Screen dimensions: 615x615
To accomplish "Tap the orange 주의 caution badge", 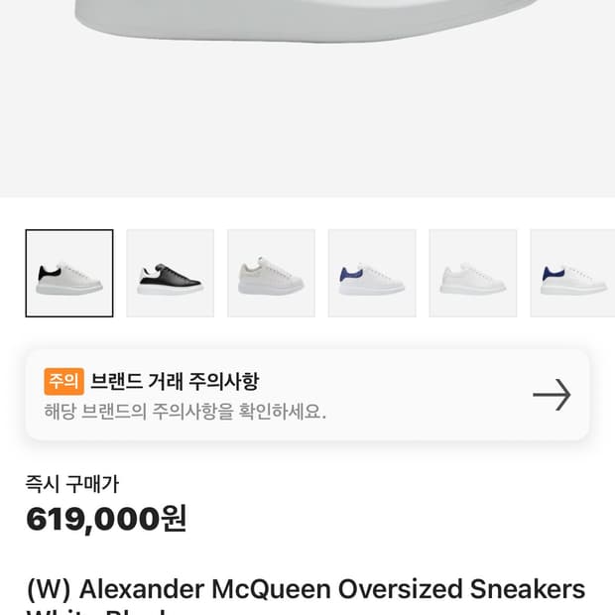I will pos(63,381).
